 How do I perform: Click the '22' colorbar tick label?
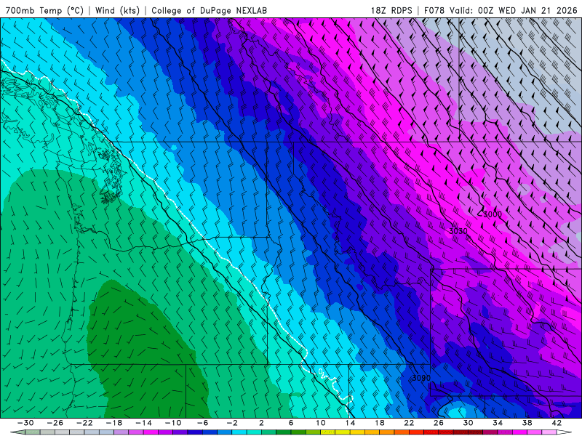tap(409, 423)
